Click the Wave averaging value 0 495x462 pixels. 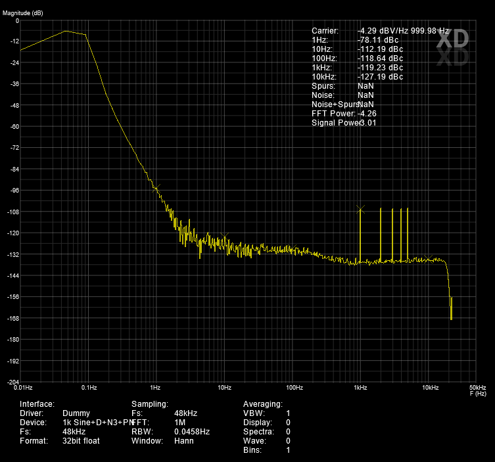coord(288,440)
